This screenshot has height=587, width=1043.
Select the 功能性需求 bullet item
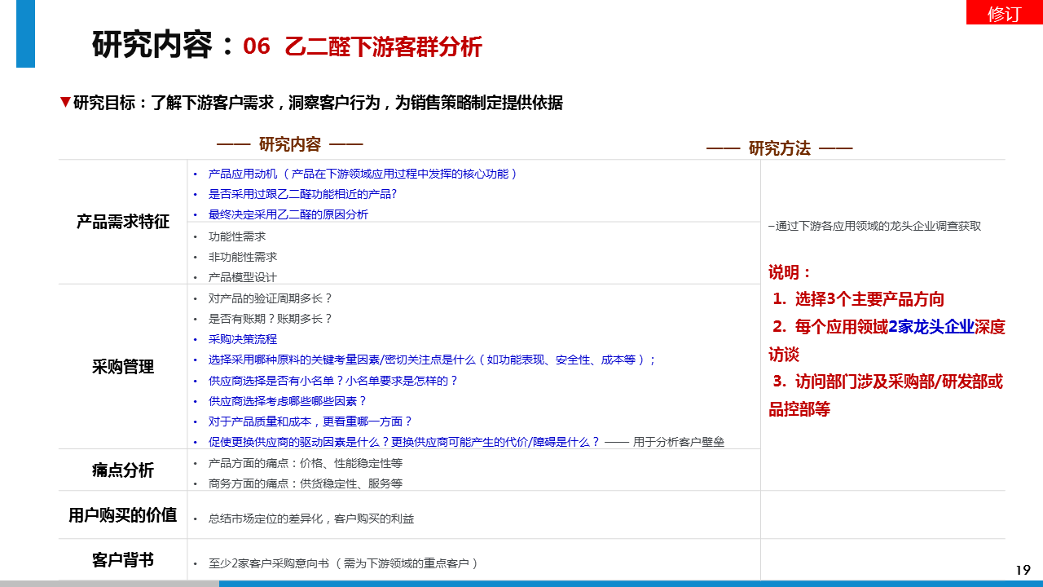(x=236, y=236)
